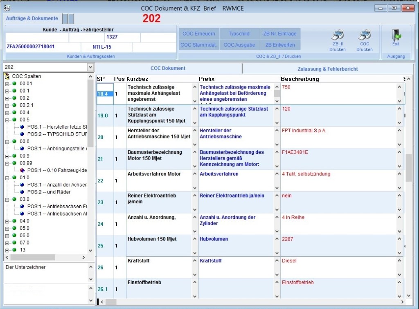Click the Exit door icon in Ausgang panel
Viewport: 419px width, 309px height.
395,36
